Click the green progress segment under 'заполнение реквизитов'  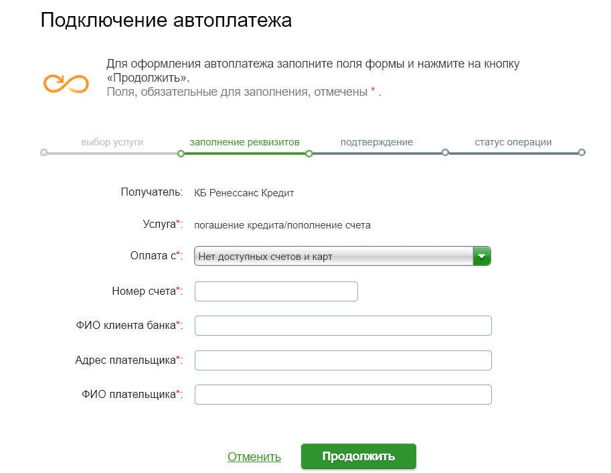pyautogui.click(x=244, y=153)
